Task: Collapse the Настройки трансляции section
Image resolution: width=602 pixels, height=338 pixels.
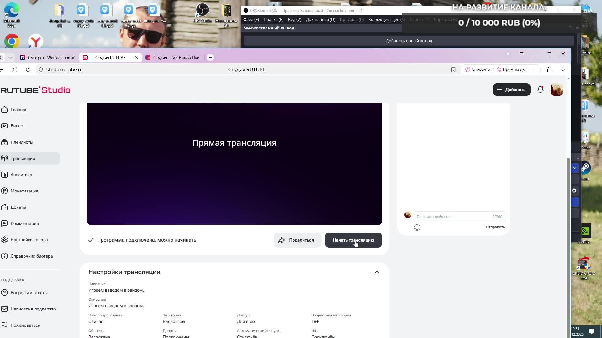Action: (x=377, y=272)
